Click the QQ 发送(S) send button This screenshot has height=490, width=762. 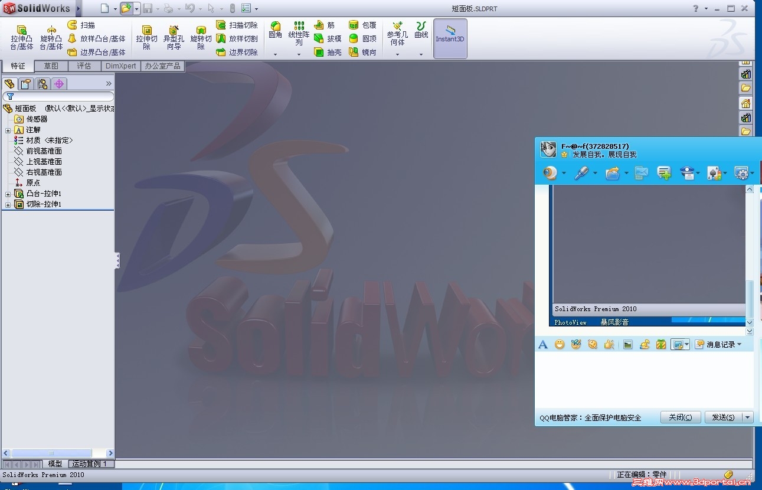point(724,417)
